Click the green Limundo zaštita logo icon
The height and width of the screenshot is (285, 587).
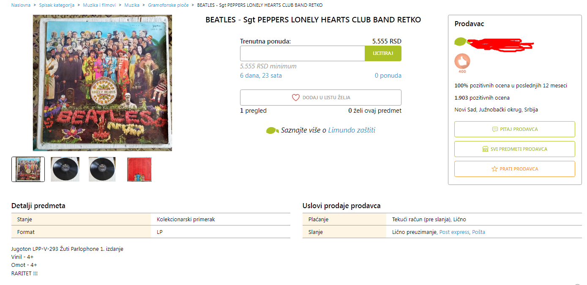click(273, 130)
